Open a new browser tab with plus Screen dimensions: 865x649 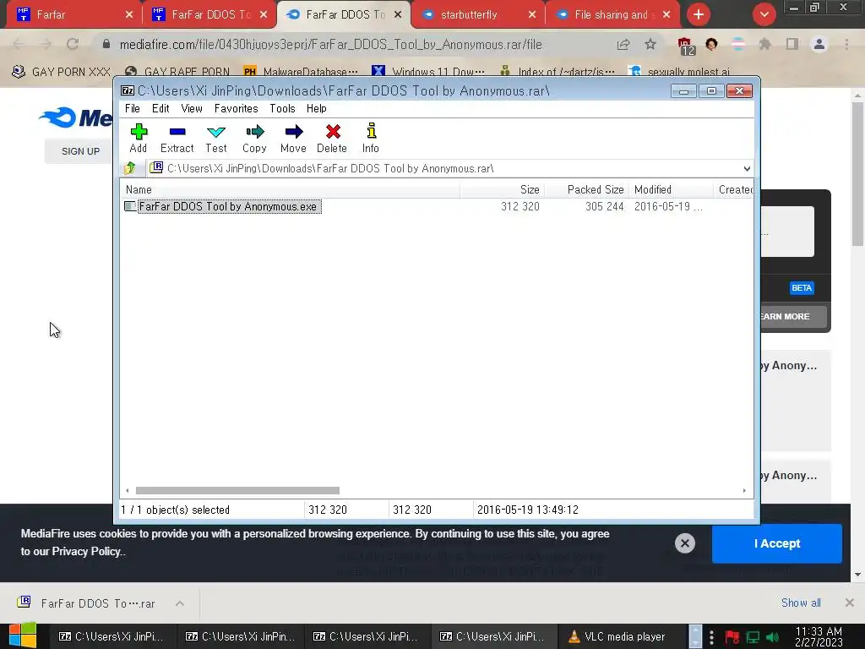point(699,14)
